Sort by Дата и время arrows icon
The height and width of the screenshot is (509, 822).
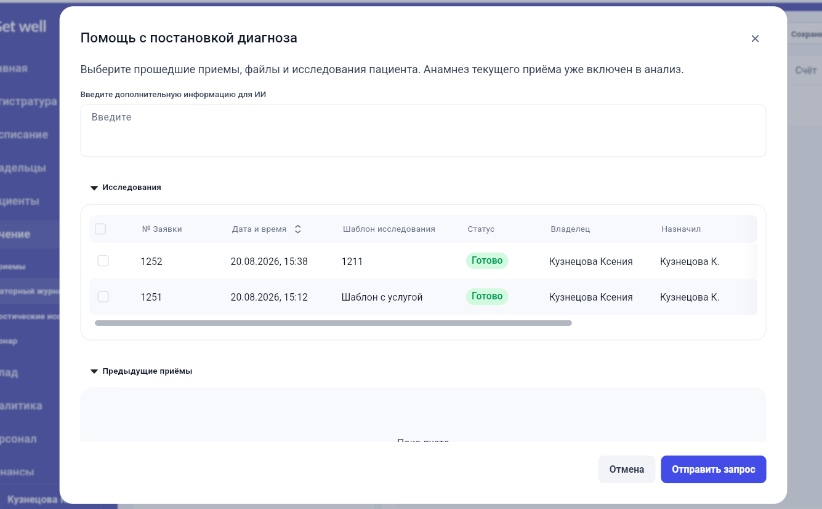[x=298, y=229]
